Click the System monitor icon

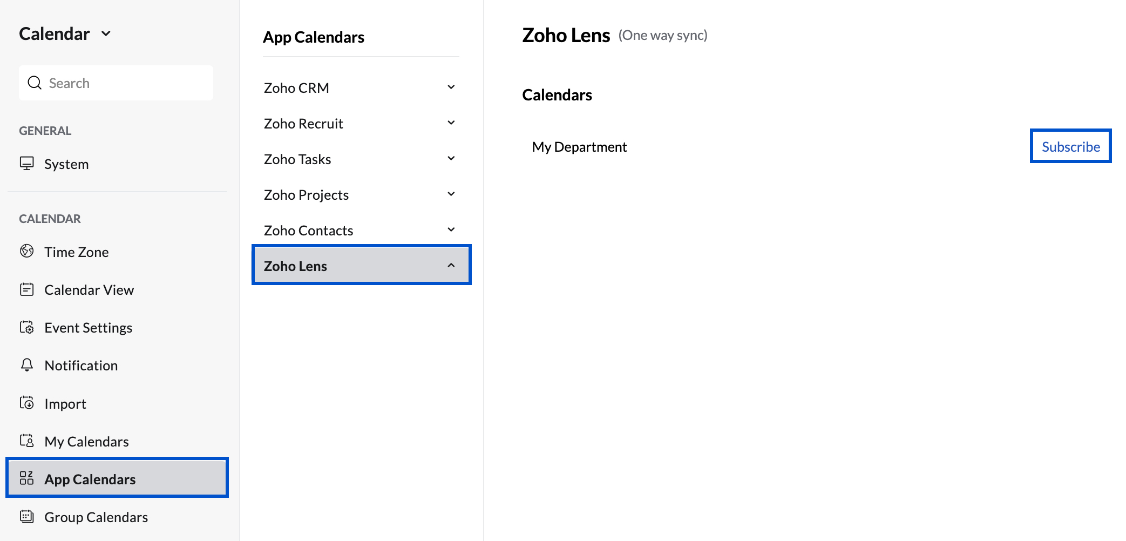click(26, 164)
